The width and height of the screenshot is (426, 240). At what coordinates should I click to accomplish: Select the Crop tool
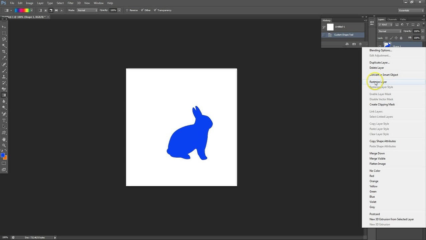coord(4,52)
